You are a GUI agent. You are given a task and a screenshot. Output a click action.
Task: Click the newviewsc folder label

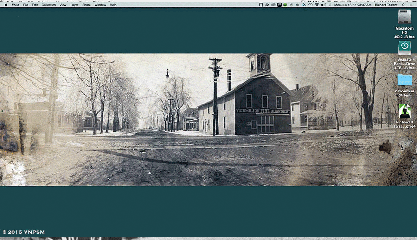click(404, 91)
